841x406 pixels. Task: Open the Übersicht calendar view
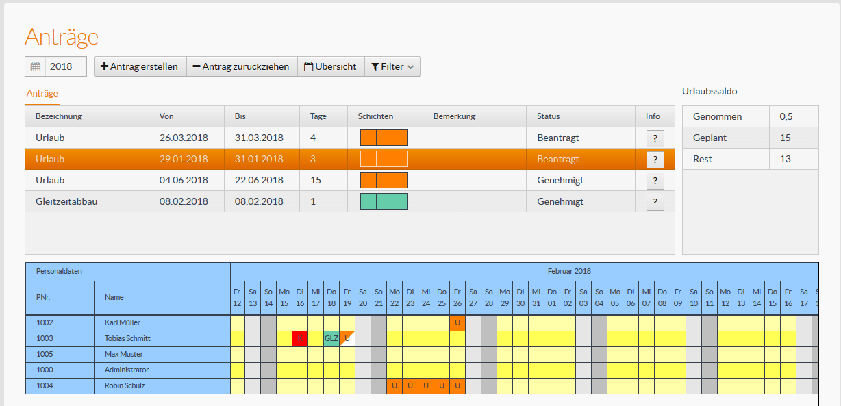(x=331, y=66)
